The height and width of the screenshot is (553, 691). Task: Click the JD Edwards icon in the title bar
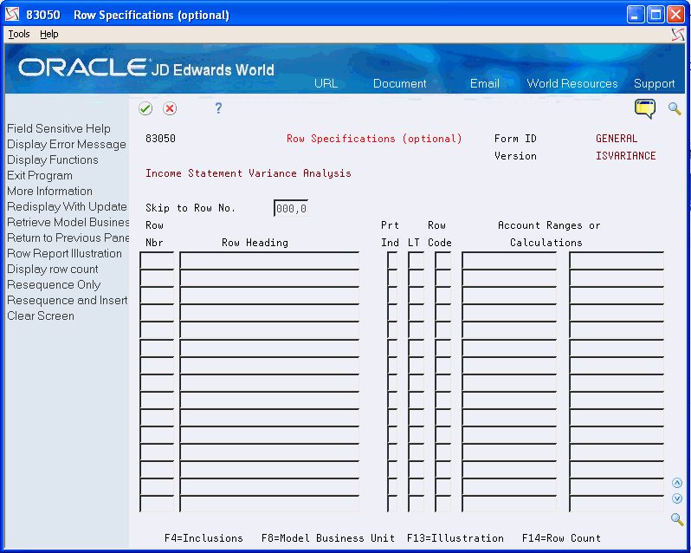point(12,15)
